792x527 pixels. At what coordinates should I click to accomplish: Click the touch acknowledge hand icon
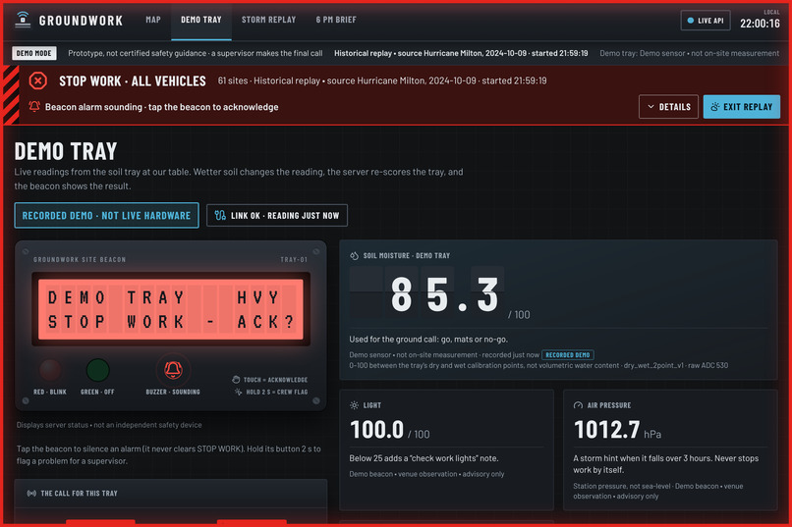[x=236, y=379]
